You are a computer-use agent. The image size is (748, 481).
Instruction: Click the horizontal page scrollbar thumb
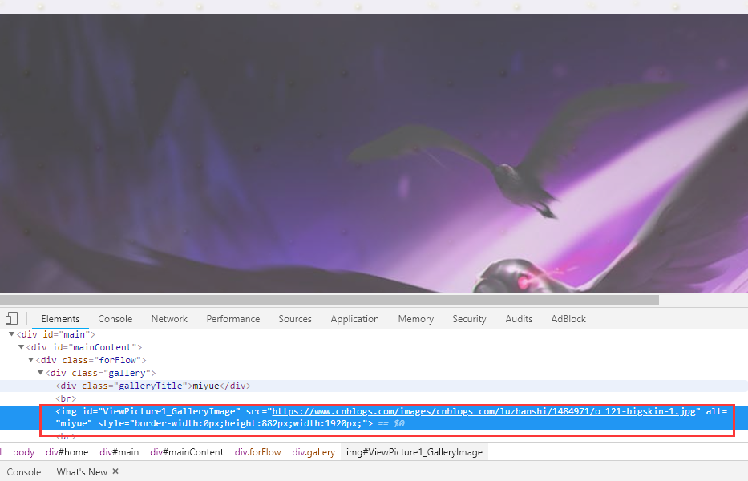(330, 300)
